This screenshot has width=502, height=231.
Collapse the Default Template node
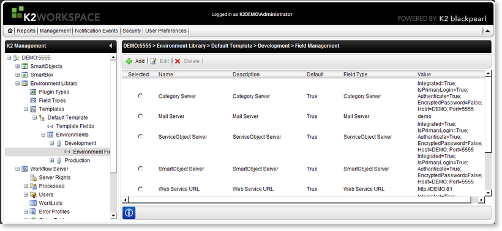click(x=34, y=117)
